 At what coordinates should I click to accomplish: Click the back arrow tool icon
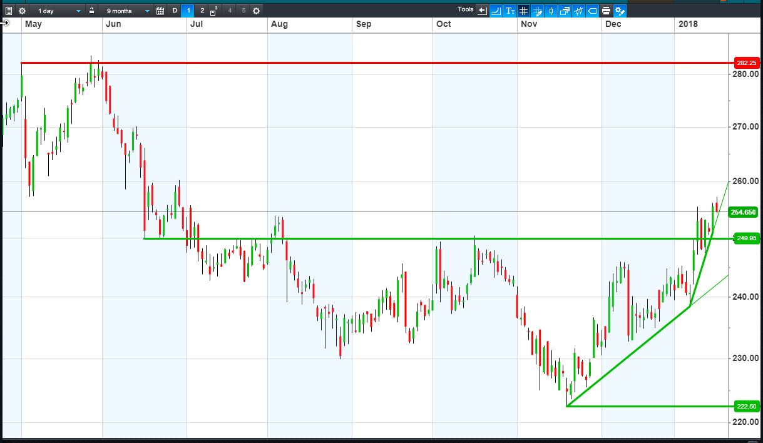[482, 11]
